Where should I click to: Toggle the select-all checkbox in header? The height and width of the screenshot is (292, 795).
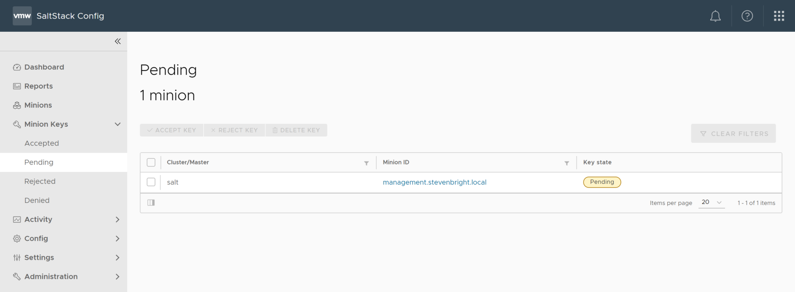151,162
